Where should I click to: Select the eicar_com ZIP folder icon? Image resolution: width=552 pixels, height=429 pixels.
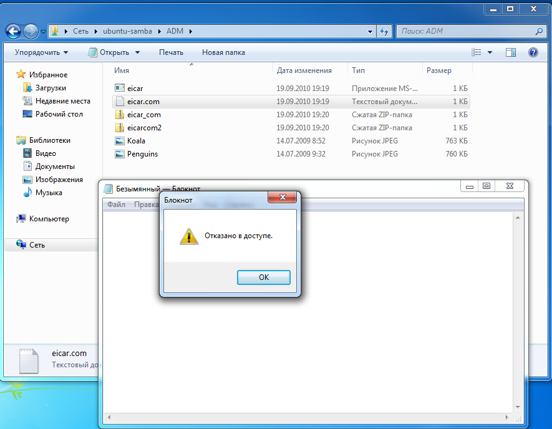pos(120,114)
